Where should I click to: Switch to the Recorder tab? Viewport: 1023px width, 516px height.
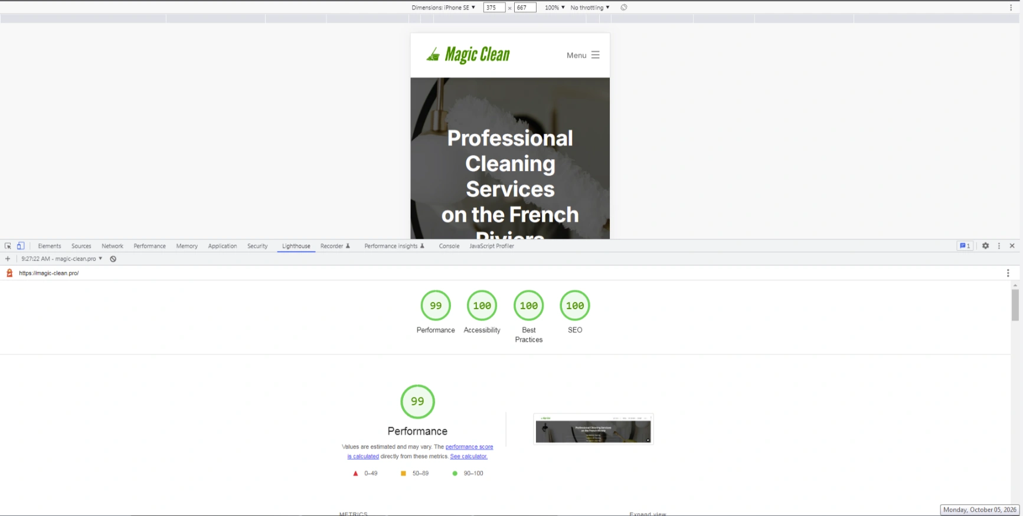[x=335, y=246]
